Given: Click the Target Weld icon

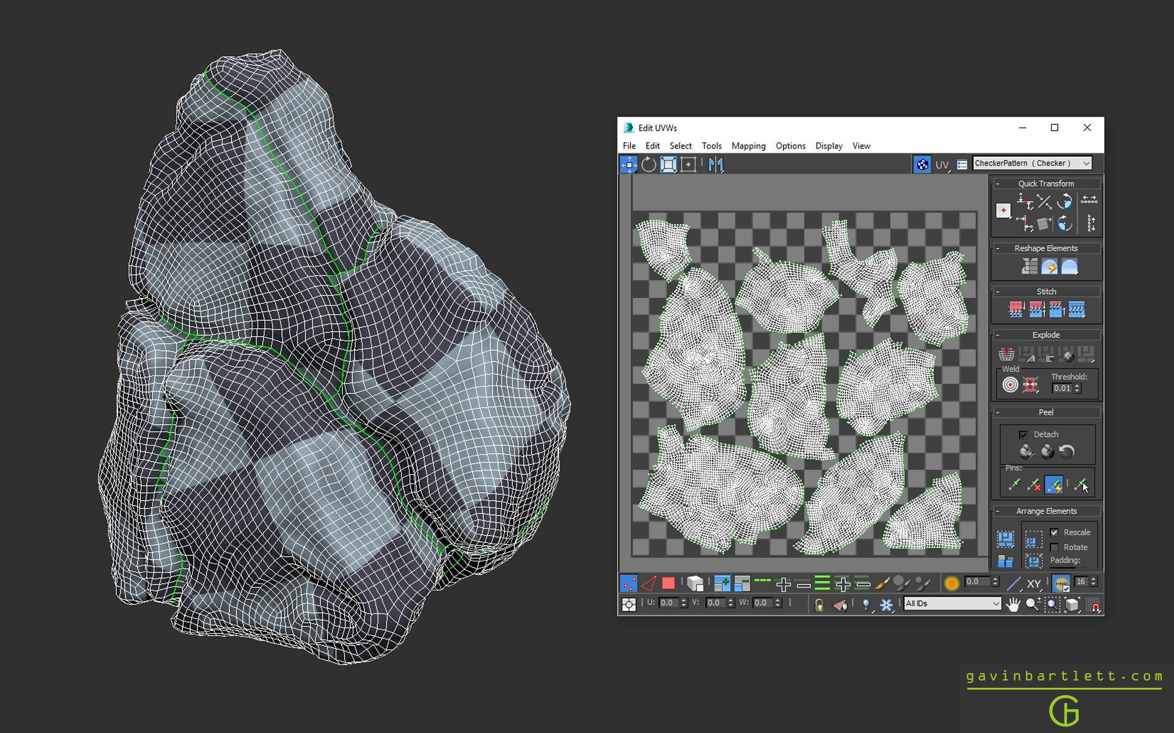Looking at the screenshot, I should [x=1010, y=384].
